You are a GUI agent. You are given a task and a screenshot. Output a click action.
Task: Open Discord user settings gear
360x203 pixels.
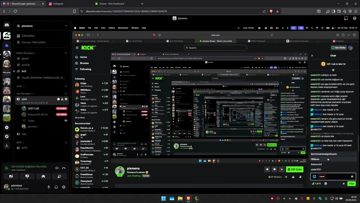tap(64, 187)
